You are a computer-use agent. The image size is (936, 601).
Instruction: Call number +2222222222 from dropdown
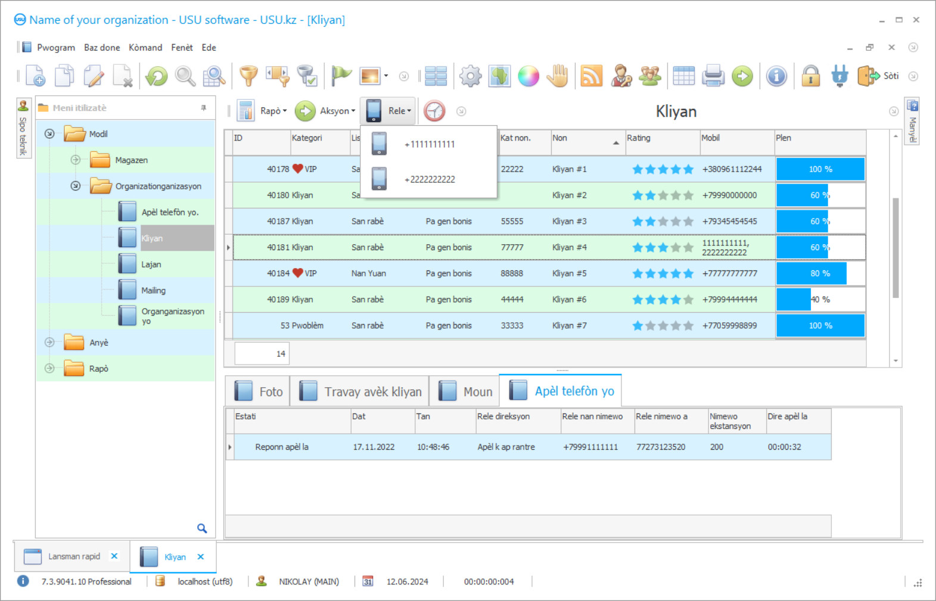(428, 179)
